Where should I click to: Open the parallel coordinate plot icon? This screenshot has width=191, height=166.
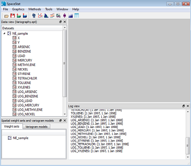pyautogui.click(x=59, y=15)
